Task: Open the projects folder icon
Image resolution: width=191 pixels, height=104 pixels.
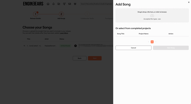Action: pos(59,4)
